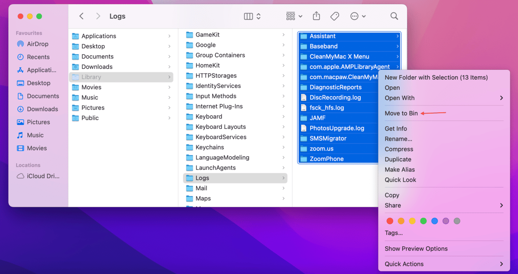The image size is (518, 274).
Task: Open the Share submenu
Action: 444,205
